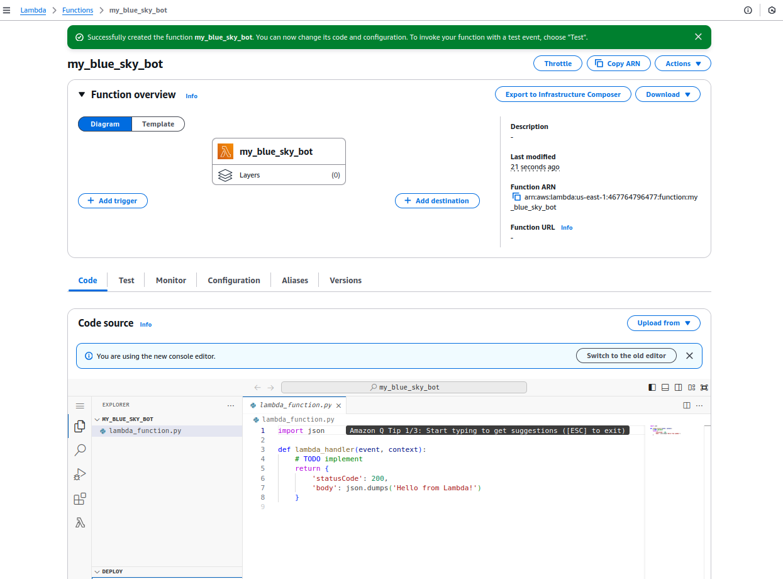Click Functions breadcrumb link
The image size is (783, 579).
(x=77, y=10)
